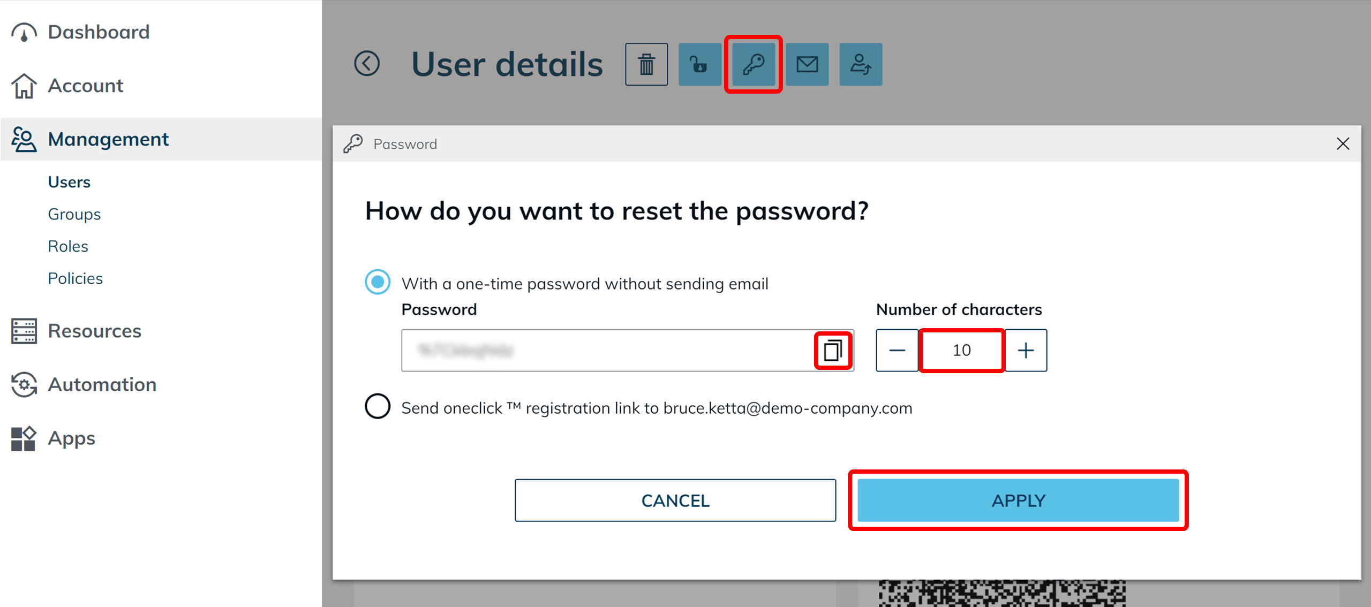Click the unlock user hand icon
Viewport: 1371px width, 607px height.
[x=699, y=64]
